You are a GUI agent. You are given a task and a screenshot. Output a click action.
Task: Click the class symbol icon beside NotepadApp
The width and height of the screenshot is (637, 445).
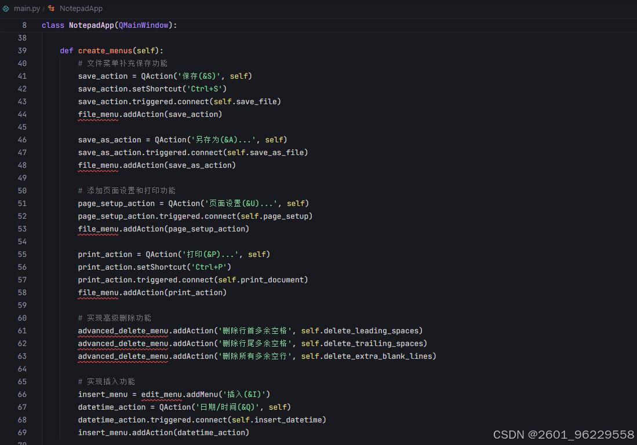[51, 8]
